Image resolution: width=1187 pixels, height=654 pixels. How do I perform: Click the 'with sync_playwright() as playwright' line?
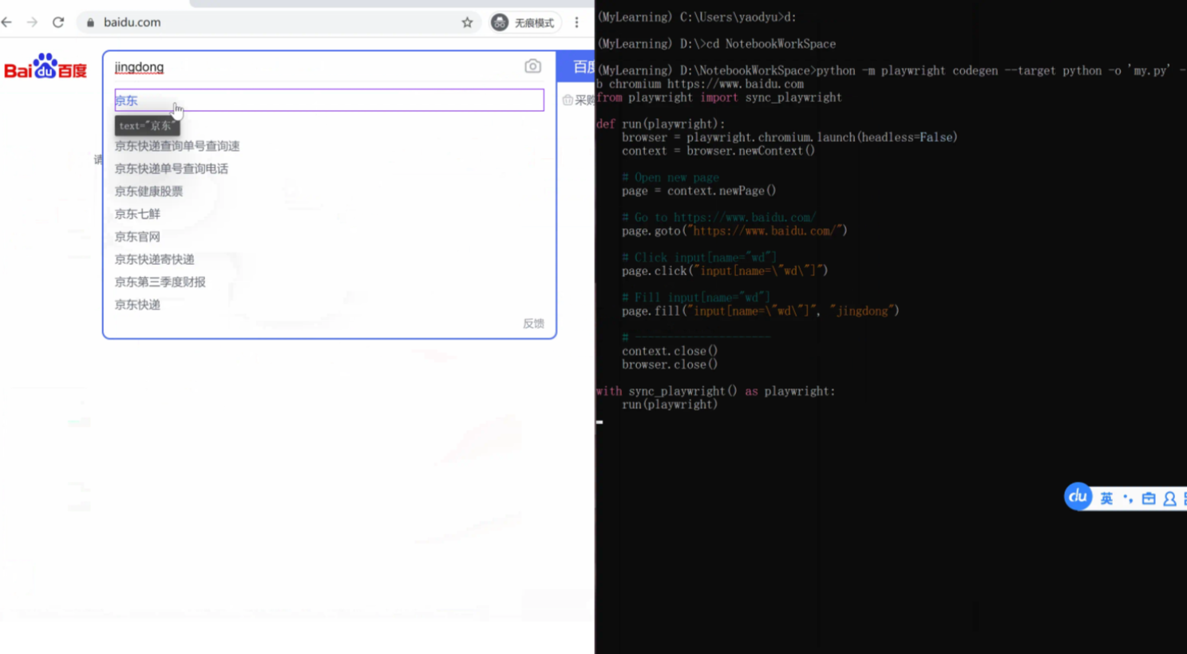[x=715, y=391]
